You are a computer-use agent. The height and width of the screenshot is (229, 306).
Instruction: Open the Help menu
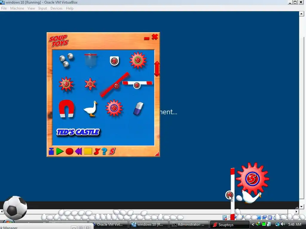pos(70,8)
